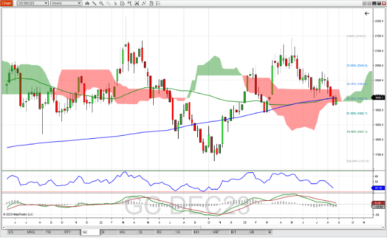The height and width of the screenshot is (238, 387).
Task: Switch to the HG tab
Action: [127, 232]
